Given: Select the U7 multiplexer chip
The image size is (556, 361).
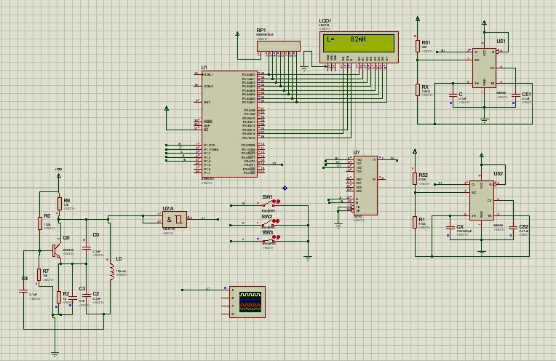Looking at the screenshot, I should point(365,186).
